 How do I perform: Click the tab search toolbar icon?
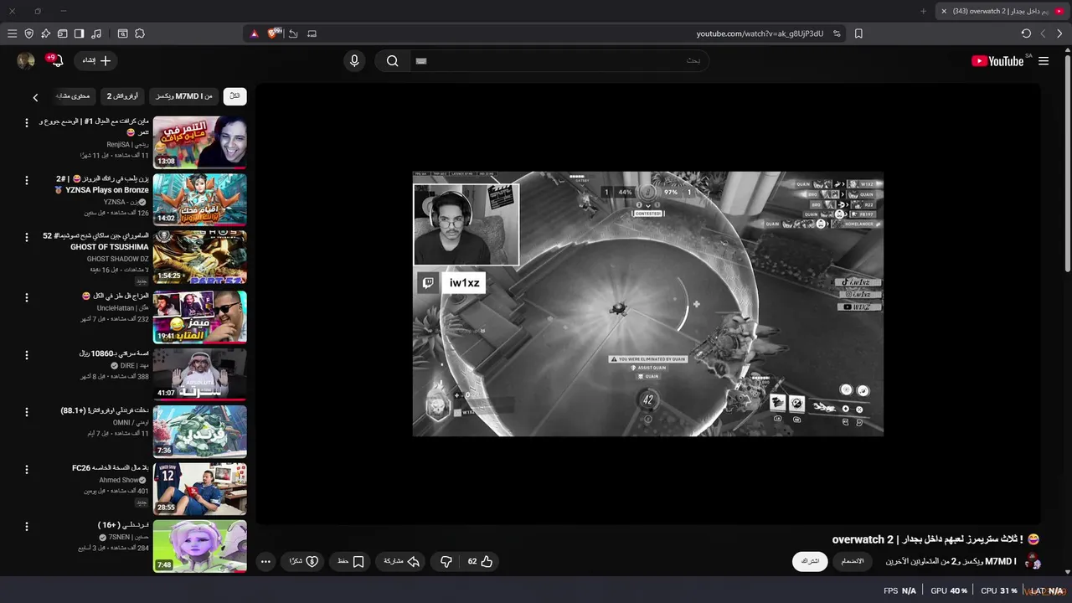click(x=122, y=33)
